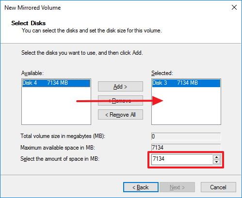This screenshot has height=198, width=242.
Task: Cancel the mirrored volume wizard
Action: click(x=218, y=187)
